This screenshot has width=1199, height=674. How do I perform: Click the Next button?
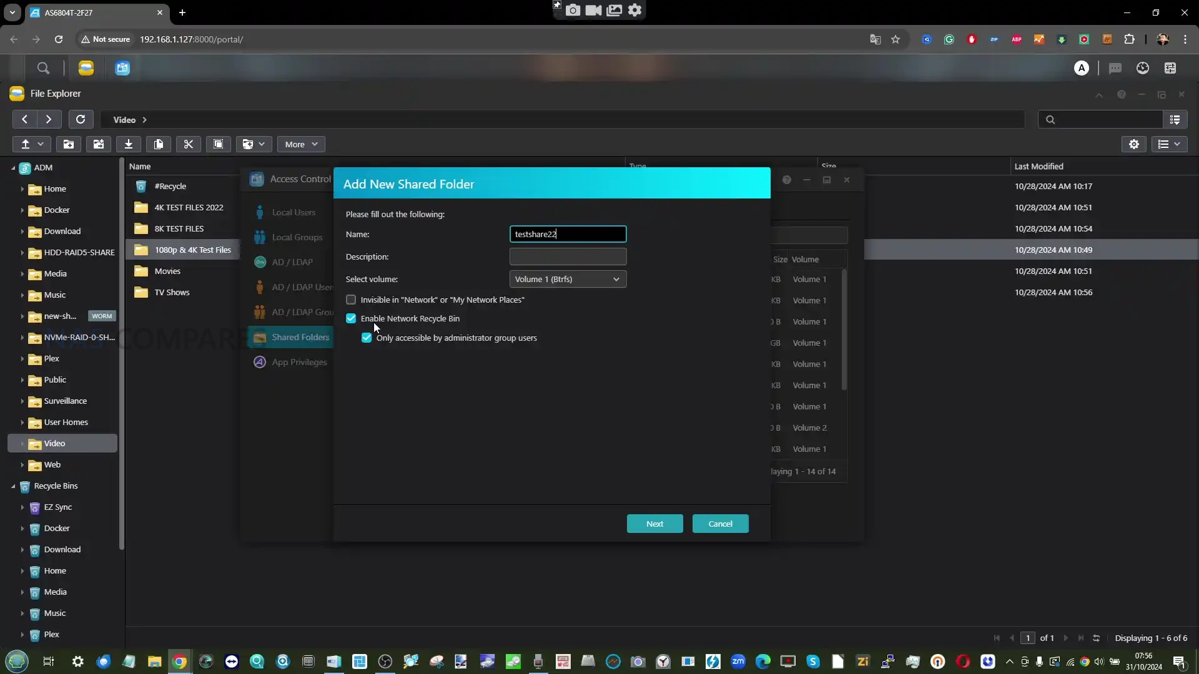(654, 524)
